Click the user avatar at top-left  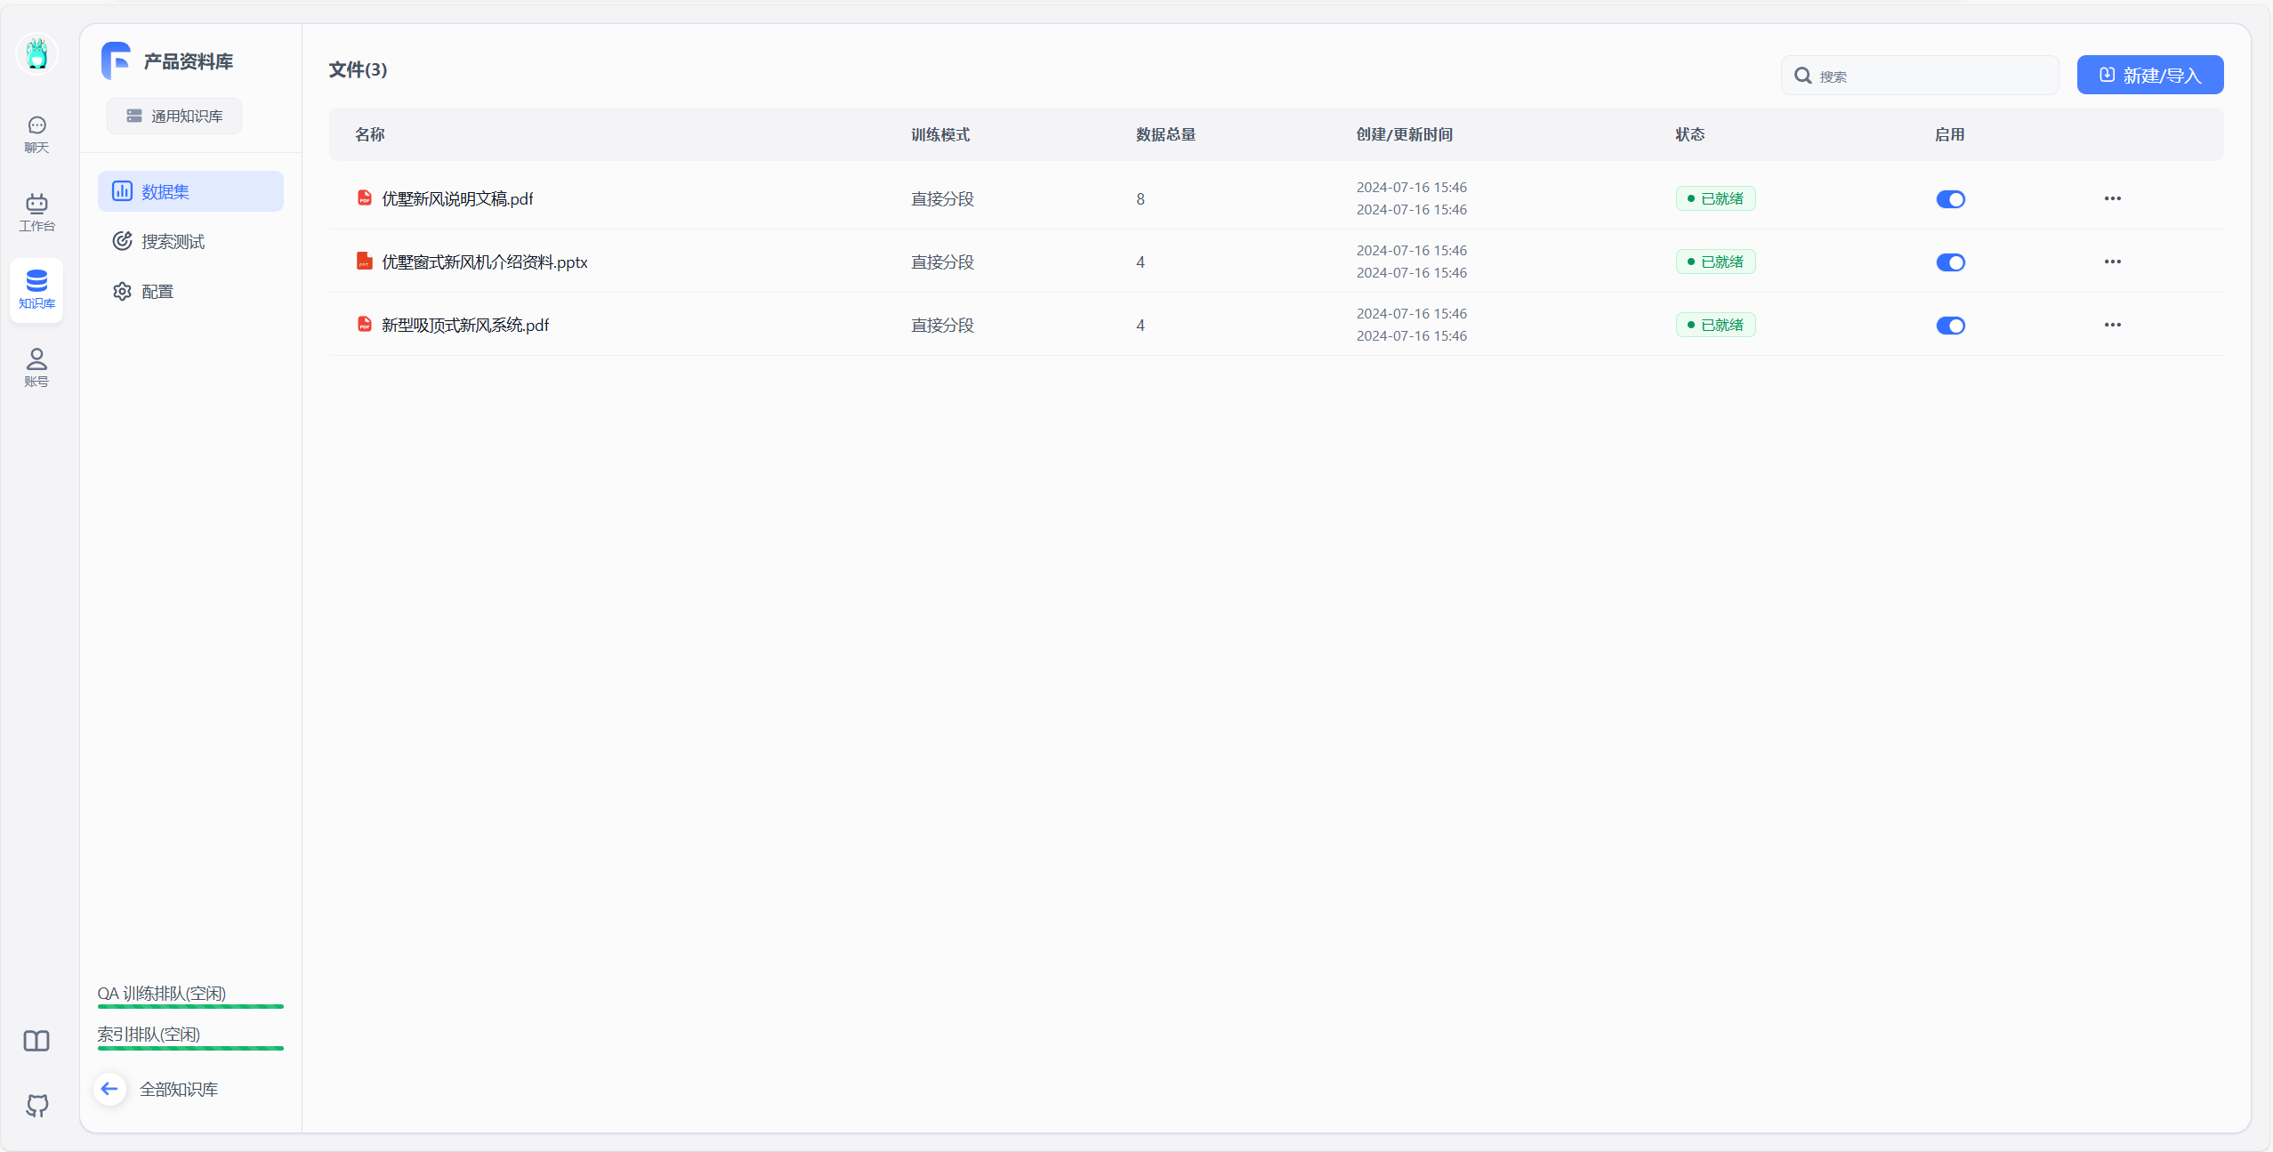point(36,54)
